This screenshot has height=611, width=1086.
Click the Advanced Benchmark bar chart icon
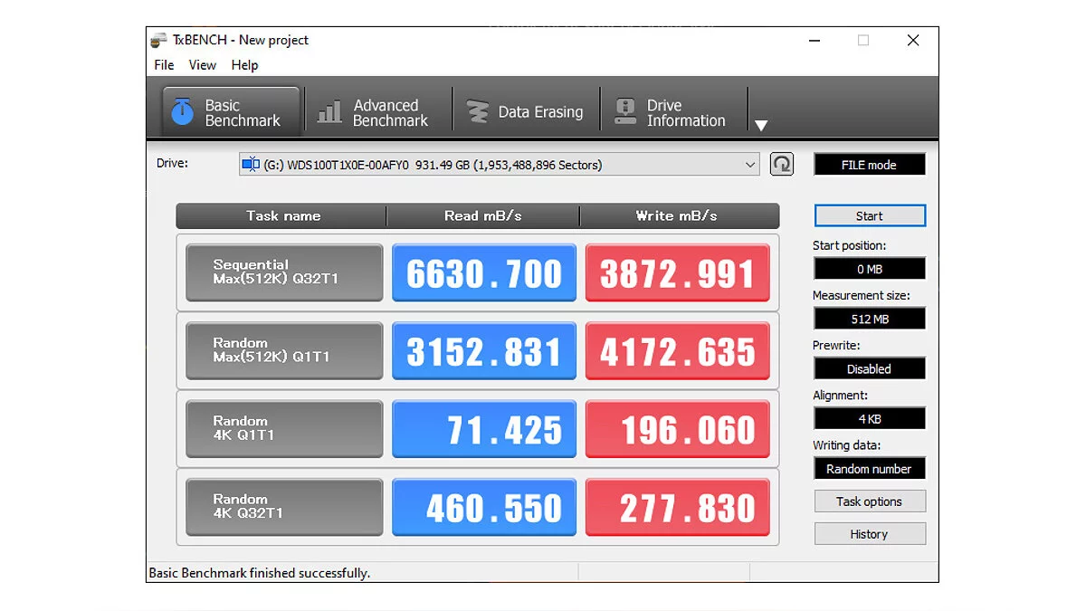click(329, 112)
